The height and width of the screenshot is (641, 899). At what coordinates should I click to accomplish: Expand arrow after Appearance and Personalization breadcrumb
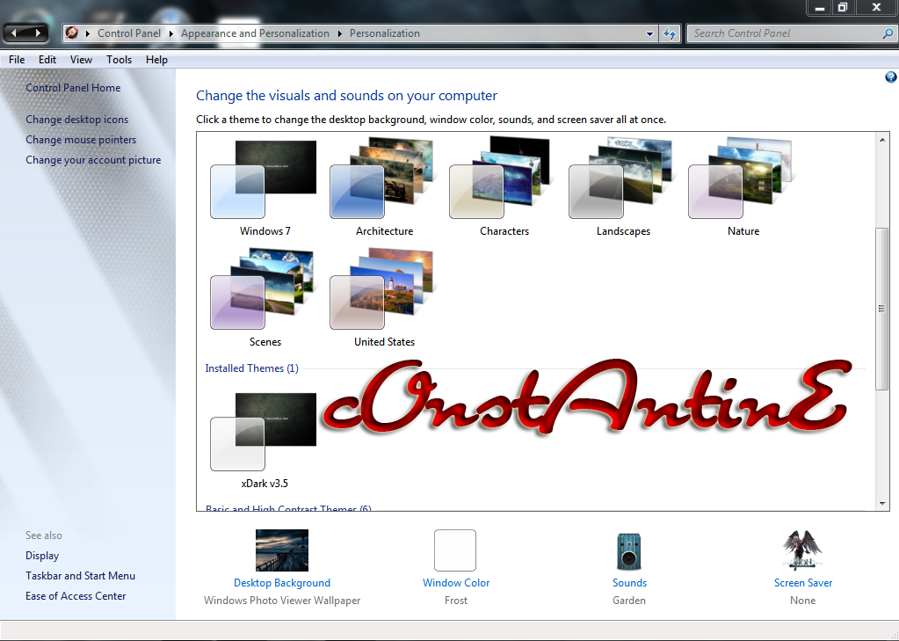click(339, 34)
